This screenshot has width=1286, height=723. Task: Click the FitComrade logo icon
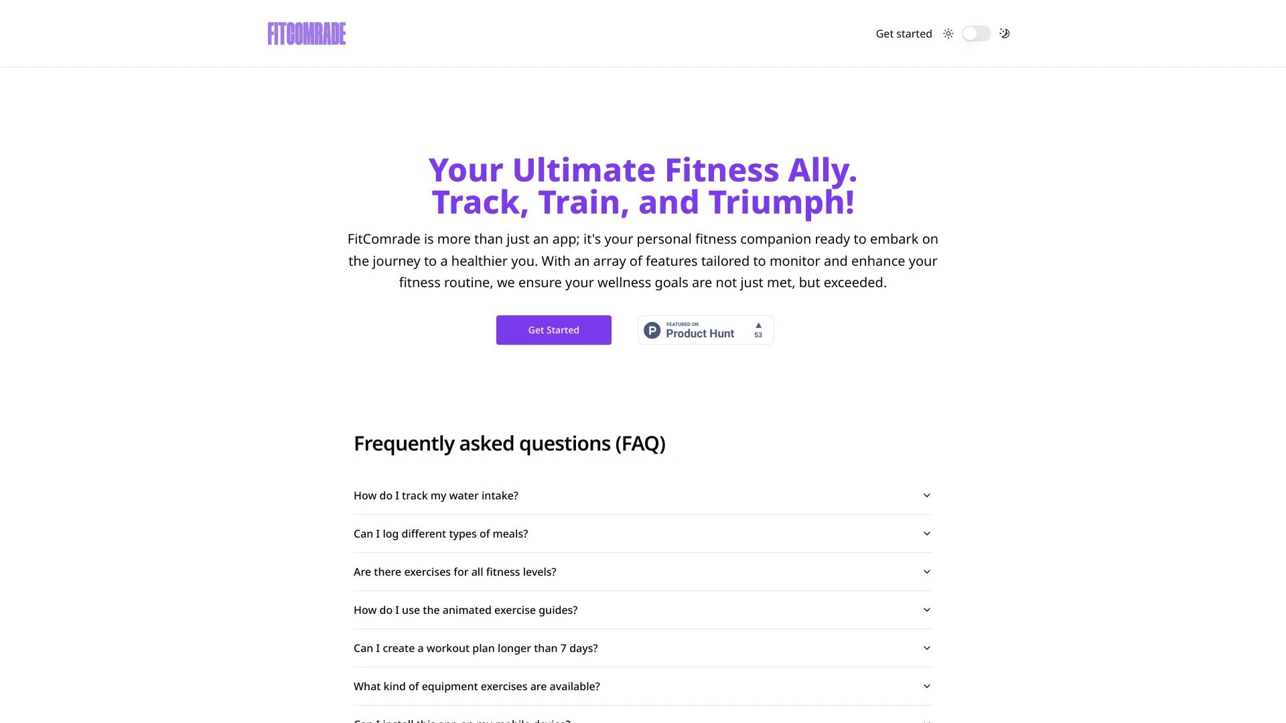tap(307, 33)
